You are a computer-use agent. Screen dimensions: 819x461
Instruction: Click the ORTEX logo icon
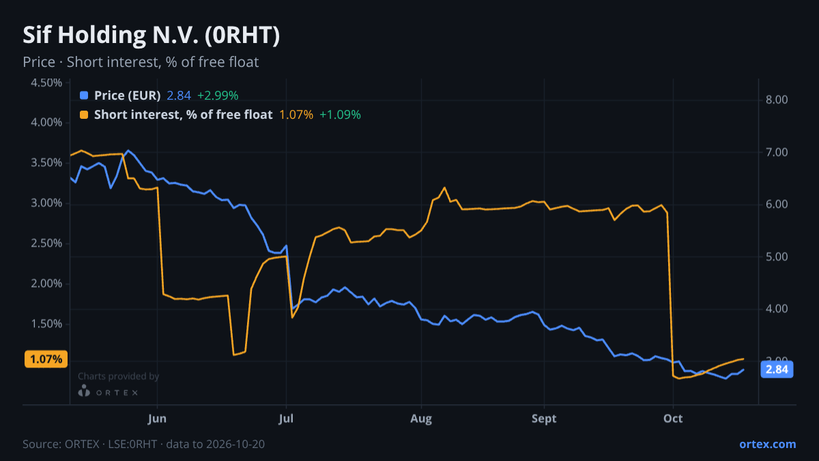click(84, 391)
